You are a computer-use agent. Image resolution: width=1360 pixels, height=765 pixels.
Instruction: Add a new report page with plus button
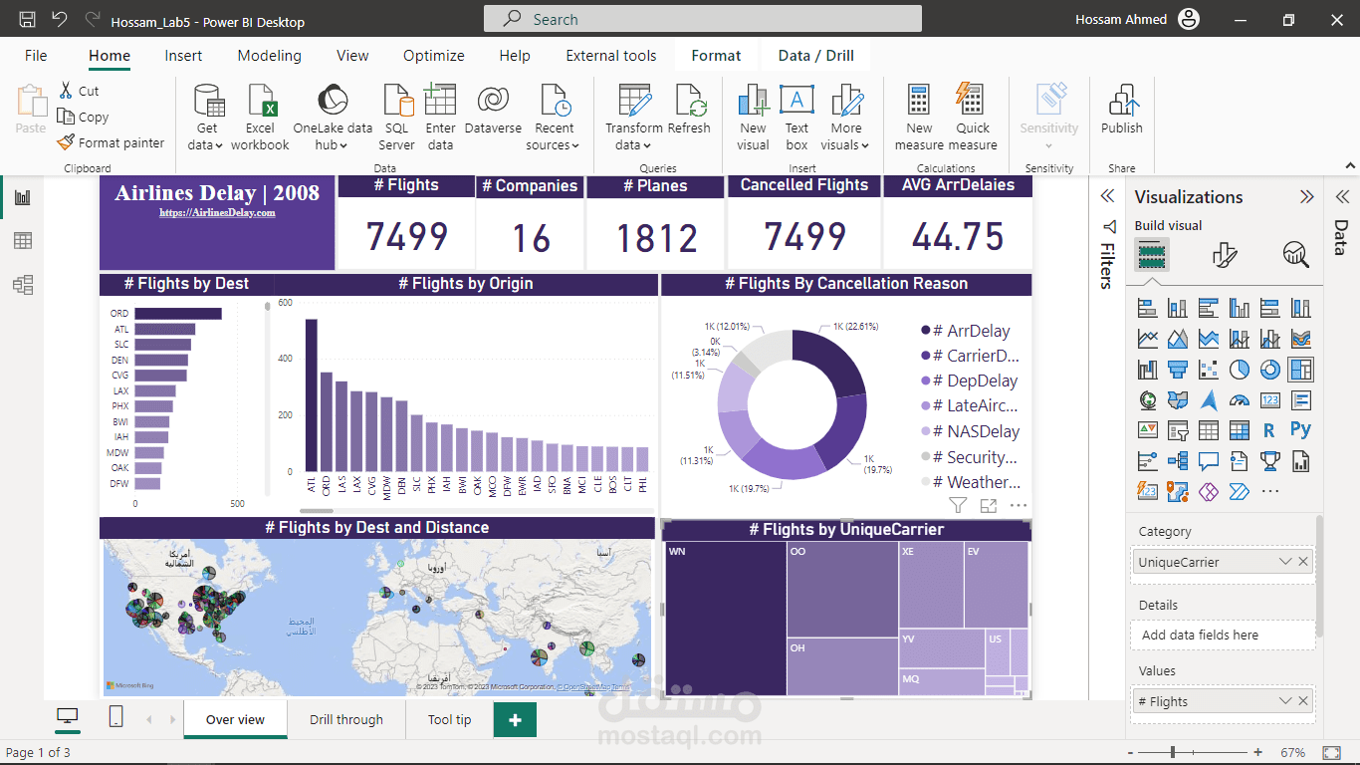click(515, 719)
